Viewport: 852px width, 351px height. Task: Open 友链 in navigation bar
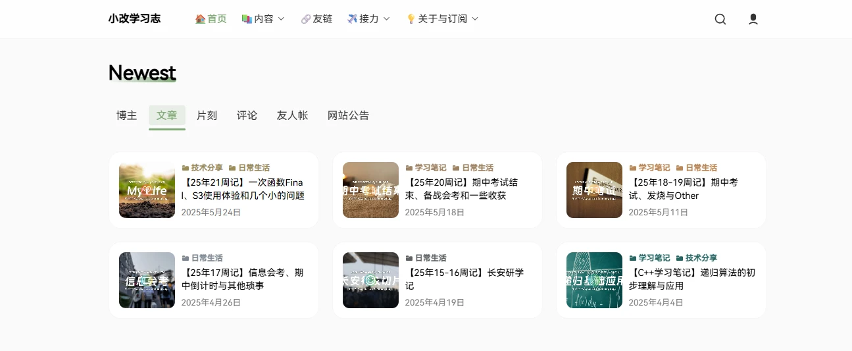click(322, 19)
